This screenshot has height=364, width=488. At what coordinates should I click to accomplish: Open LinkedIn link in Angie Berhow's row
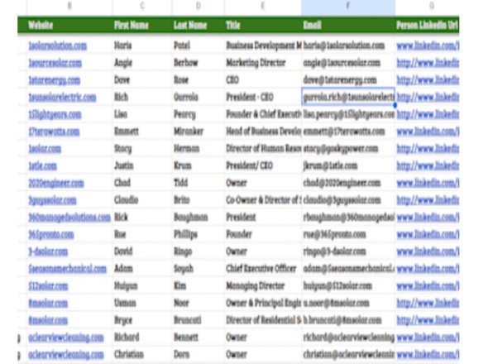(x=428, y=63)
